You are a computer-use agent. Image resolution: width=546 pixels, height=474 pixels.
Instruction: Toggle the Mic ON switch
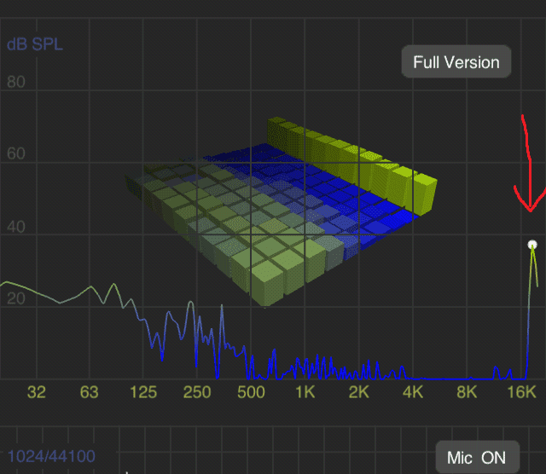[476, 458]
